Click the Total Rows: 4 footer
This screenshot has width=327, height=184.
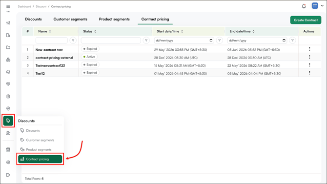point(34,179)
